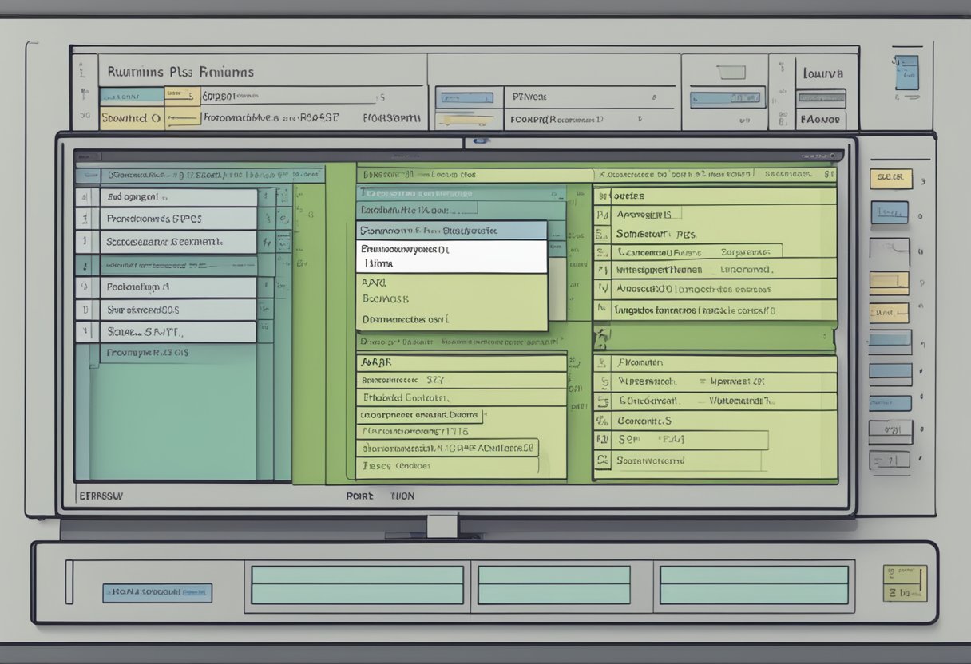The width and height of the screenshot is (971, 664).
Task: Click the 'NONA' input field on the bottom panel
Action: (x=156, y=592)
